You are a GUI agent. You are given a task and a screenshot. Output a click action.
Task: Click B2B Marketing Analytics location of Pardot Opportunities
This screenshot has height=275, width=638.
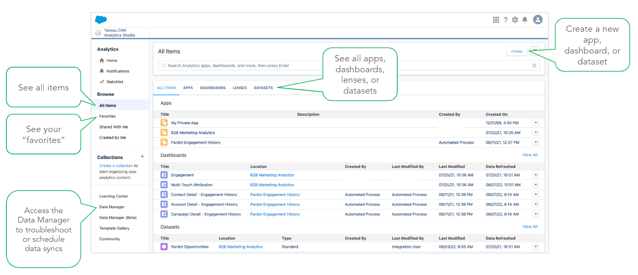[241, 247]
